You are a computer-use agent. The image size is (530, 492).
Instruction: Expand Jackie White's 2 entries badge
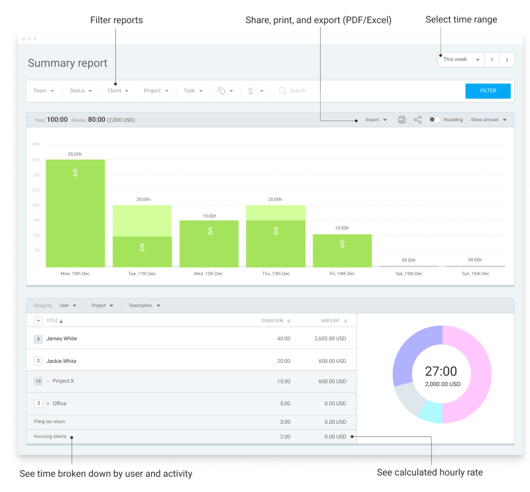pyautogui.click(x=38, y=361)
